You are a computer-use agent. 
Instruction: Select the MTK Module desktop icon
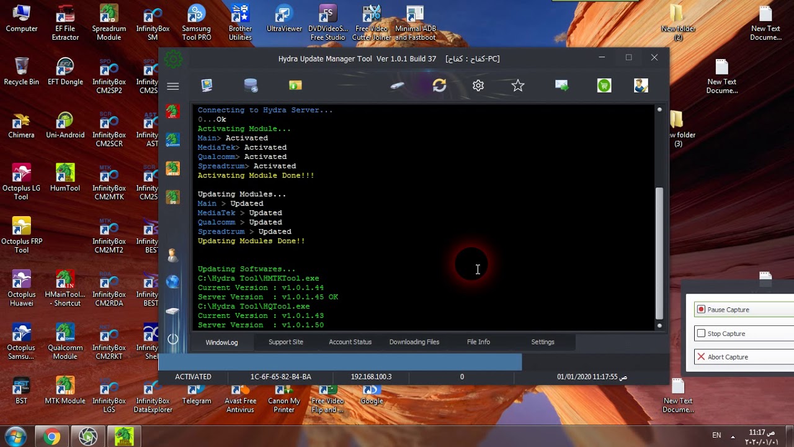click(65, 391)
